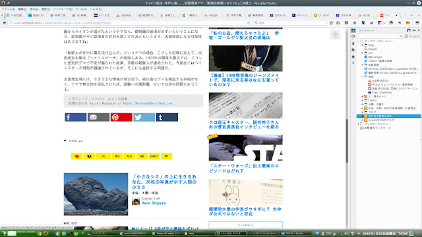This screenshot has width=422, height=237.
Task: Open Kazuki Watanabe email link
Action: point(148,103)
